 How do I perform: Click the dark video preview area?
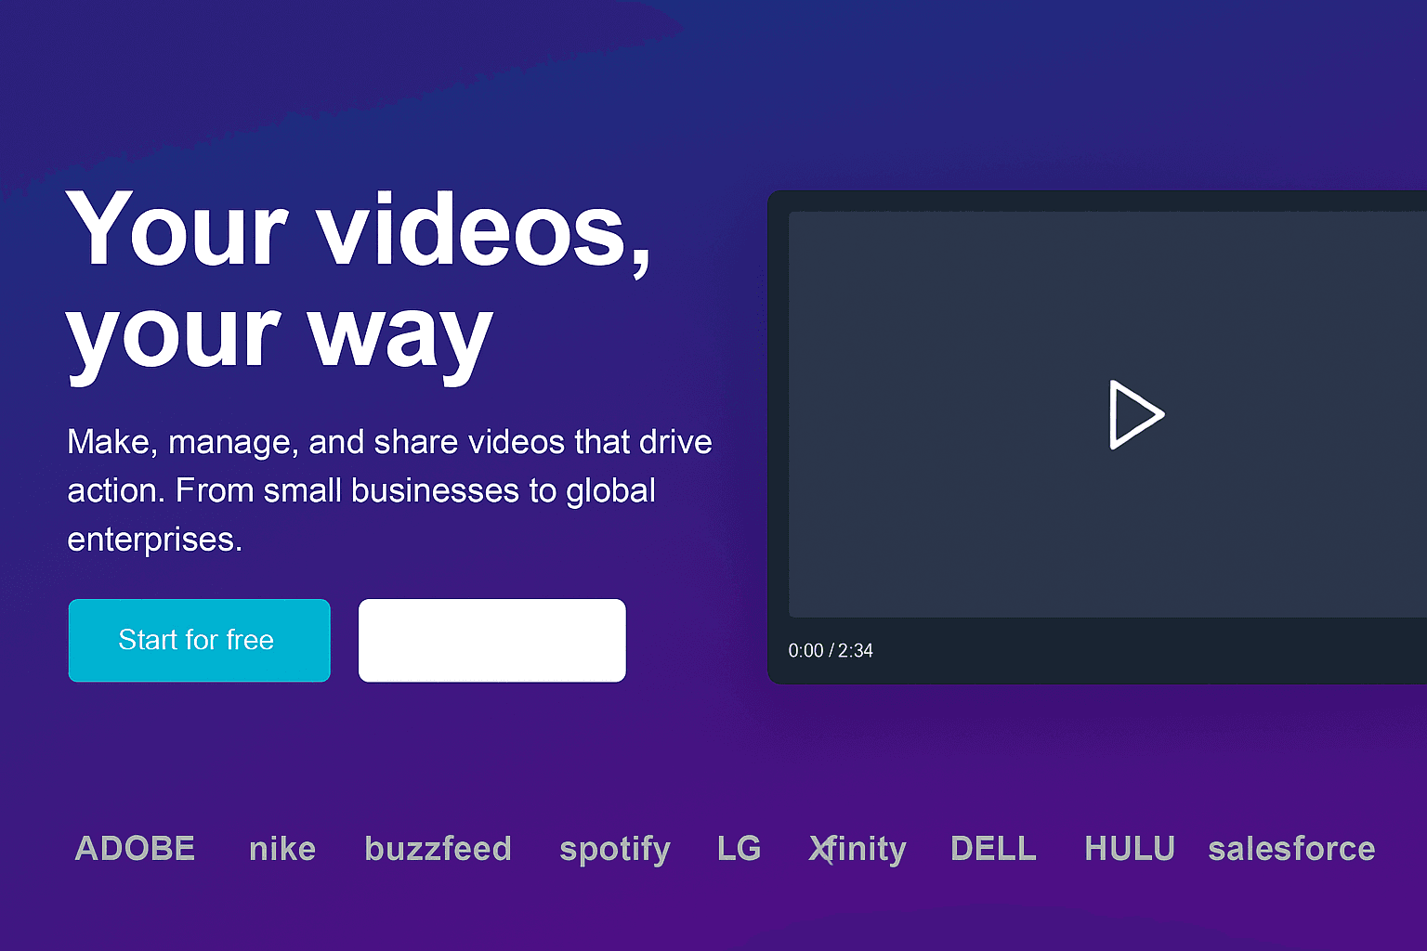coord(1107,414)
